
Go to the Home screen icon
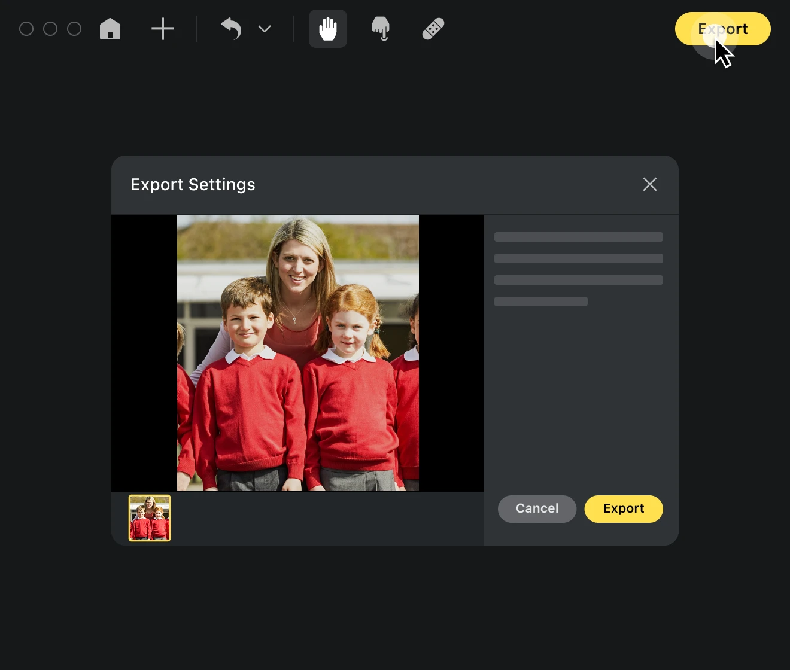[x=110, y=29]
